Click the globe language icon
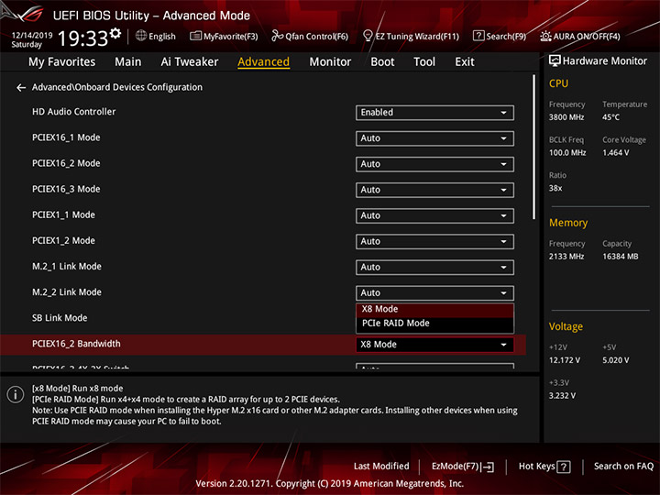The width and height of the screenshot is (660, 495). [x=141, y=36]
